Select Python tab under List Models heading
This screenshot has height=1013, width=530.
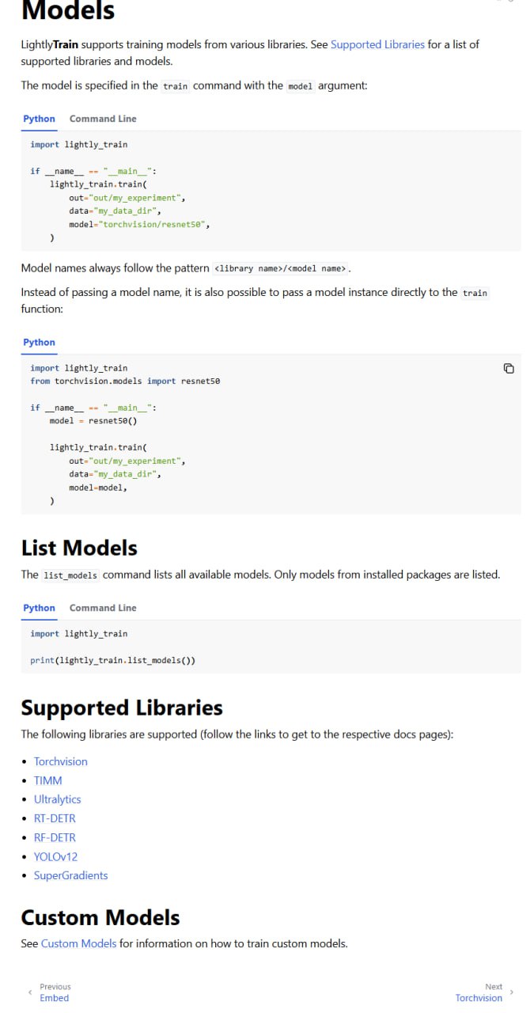click(x=39, y=608)
